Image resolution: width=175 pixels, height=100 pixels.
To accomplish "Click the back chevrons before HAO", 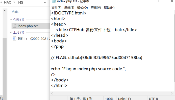I will [1, 2].
